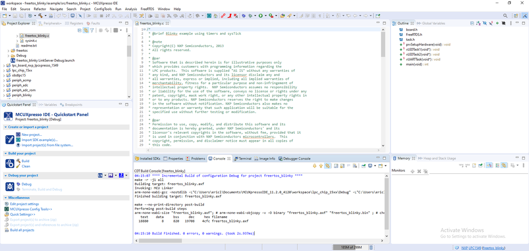Toggle the highlighted Memory monitors pane button

[489, 165]
